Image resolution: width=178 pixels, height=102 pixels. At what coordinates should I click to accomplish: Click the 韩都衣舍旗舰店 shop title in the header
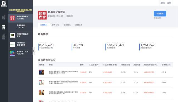pyautogui.click(x=56, y=12)
